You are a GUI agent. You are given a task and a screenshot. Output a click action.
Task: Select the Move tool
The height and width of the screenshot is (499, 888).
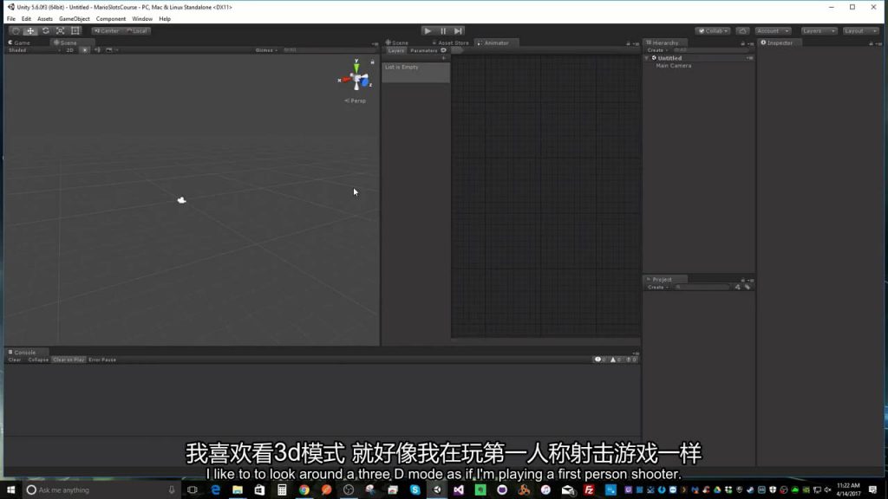click(x=30, y=30)
